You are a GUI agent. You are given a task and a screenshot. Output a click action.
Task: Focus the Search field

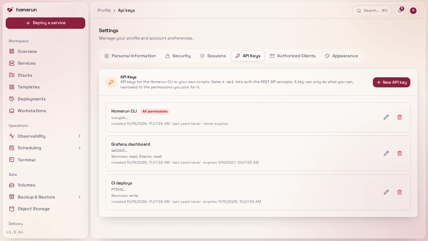pos(372,11)
